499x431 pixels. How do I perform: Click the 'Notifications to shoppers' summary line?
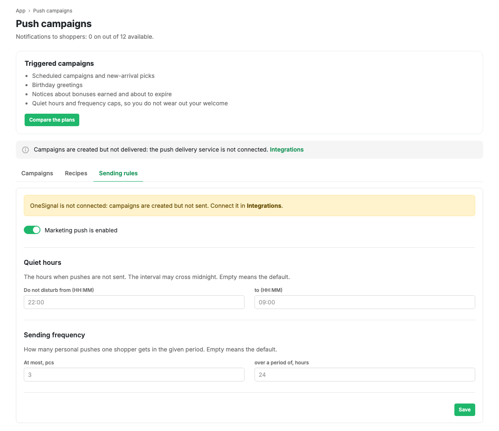[85, 37]
